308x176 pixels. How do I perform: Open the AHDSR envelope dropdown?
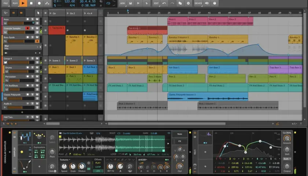click(143, 160)
